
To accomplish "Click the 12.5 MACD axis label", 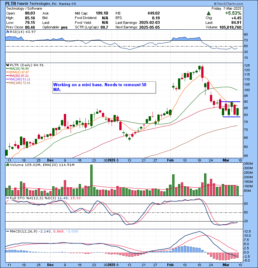I will [x=248, y=232].
